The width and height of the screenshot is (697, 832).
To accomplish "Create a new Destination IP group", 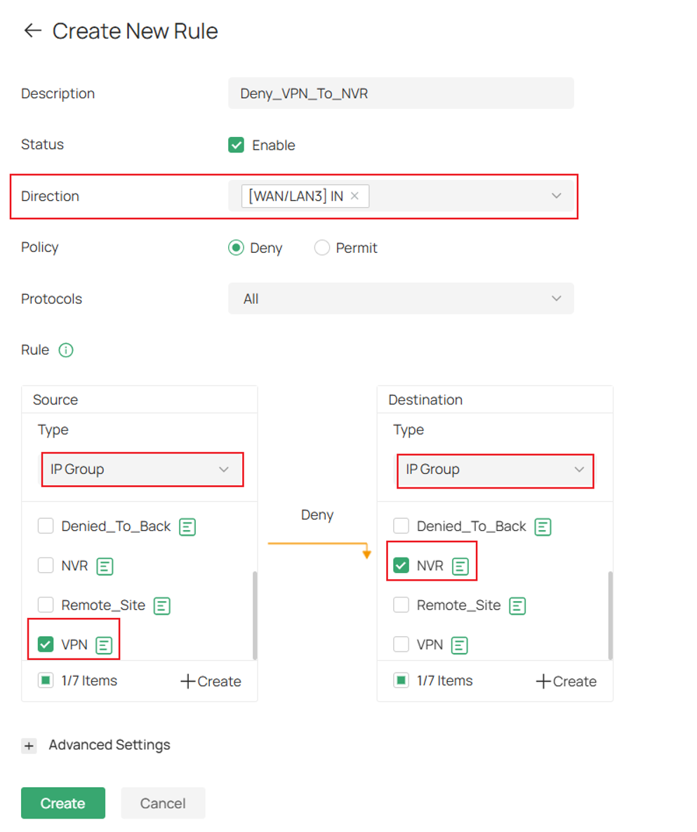I will (x=566, y=681).
